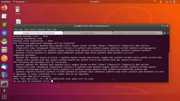180x101 pixels.
Task: Launch the blue hexagon W app in dock
Action: (x=4, y=33)
